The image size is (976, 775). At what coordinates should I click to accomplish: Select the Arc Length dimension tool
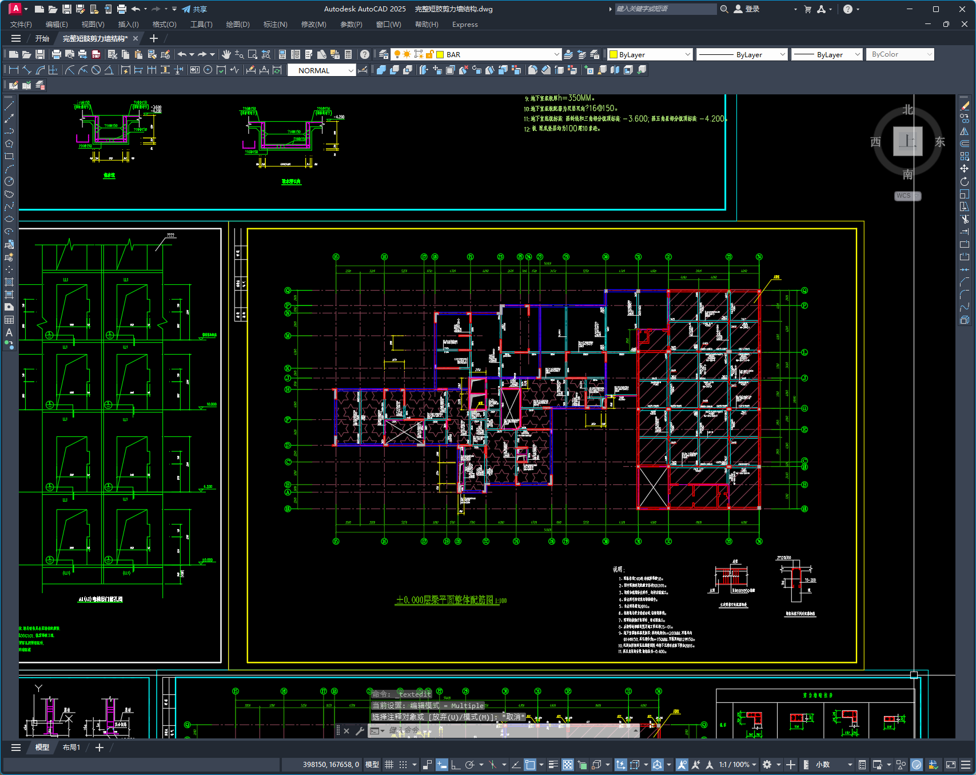tap(40, 70)
